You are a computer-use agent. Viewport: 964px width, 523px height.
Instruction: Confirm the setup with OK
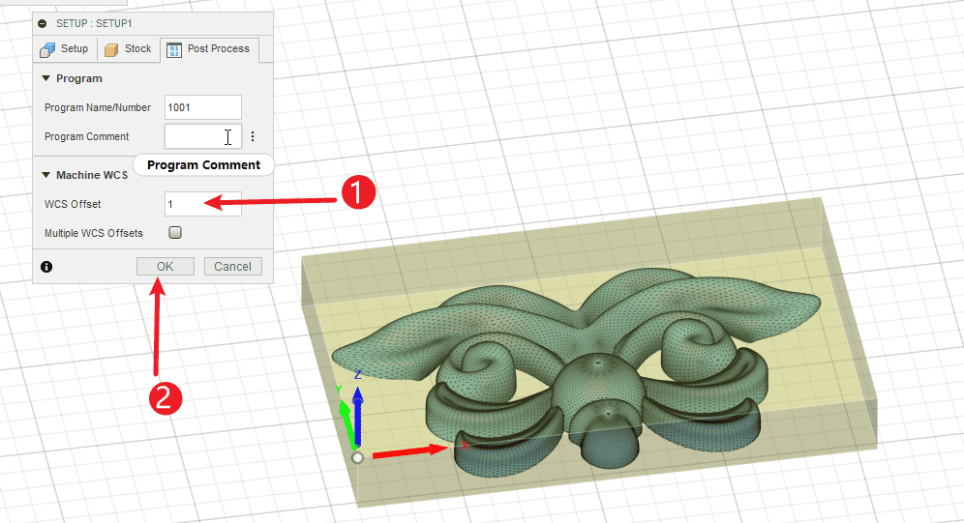(x=166, y=267)
